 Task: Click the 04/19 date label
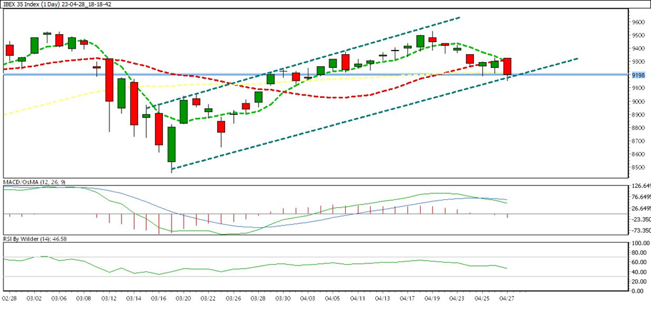click(x=433, y=297)
